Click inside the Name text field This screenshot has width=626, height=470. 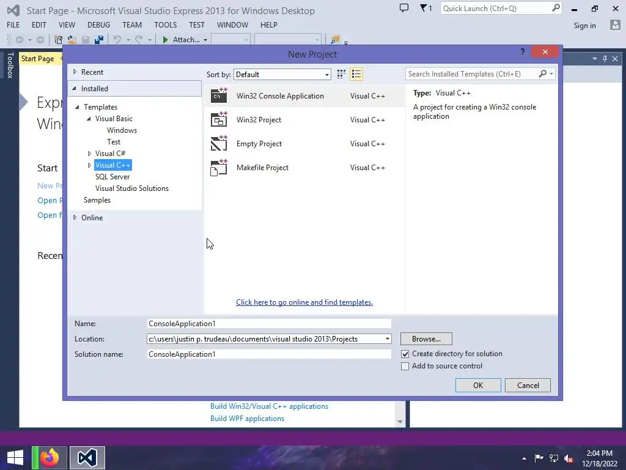pos(269,324)
